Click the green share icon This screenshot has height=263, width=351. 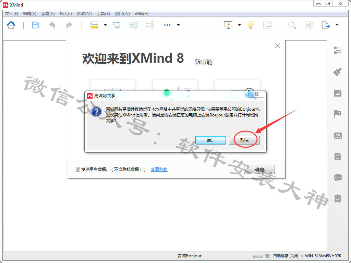pyautogui.click(x=309, y=25)
